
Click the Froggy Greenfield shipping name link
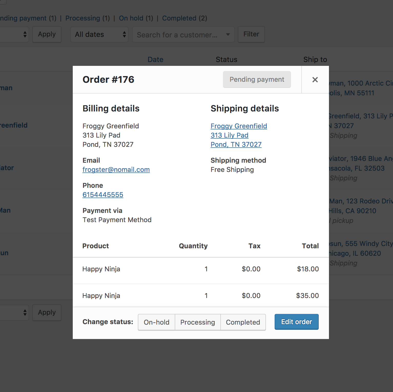(239, 126)
